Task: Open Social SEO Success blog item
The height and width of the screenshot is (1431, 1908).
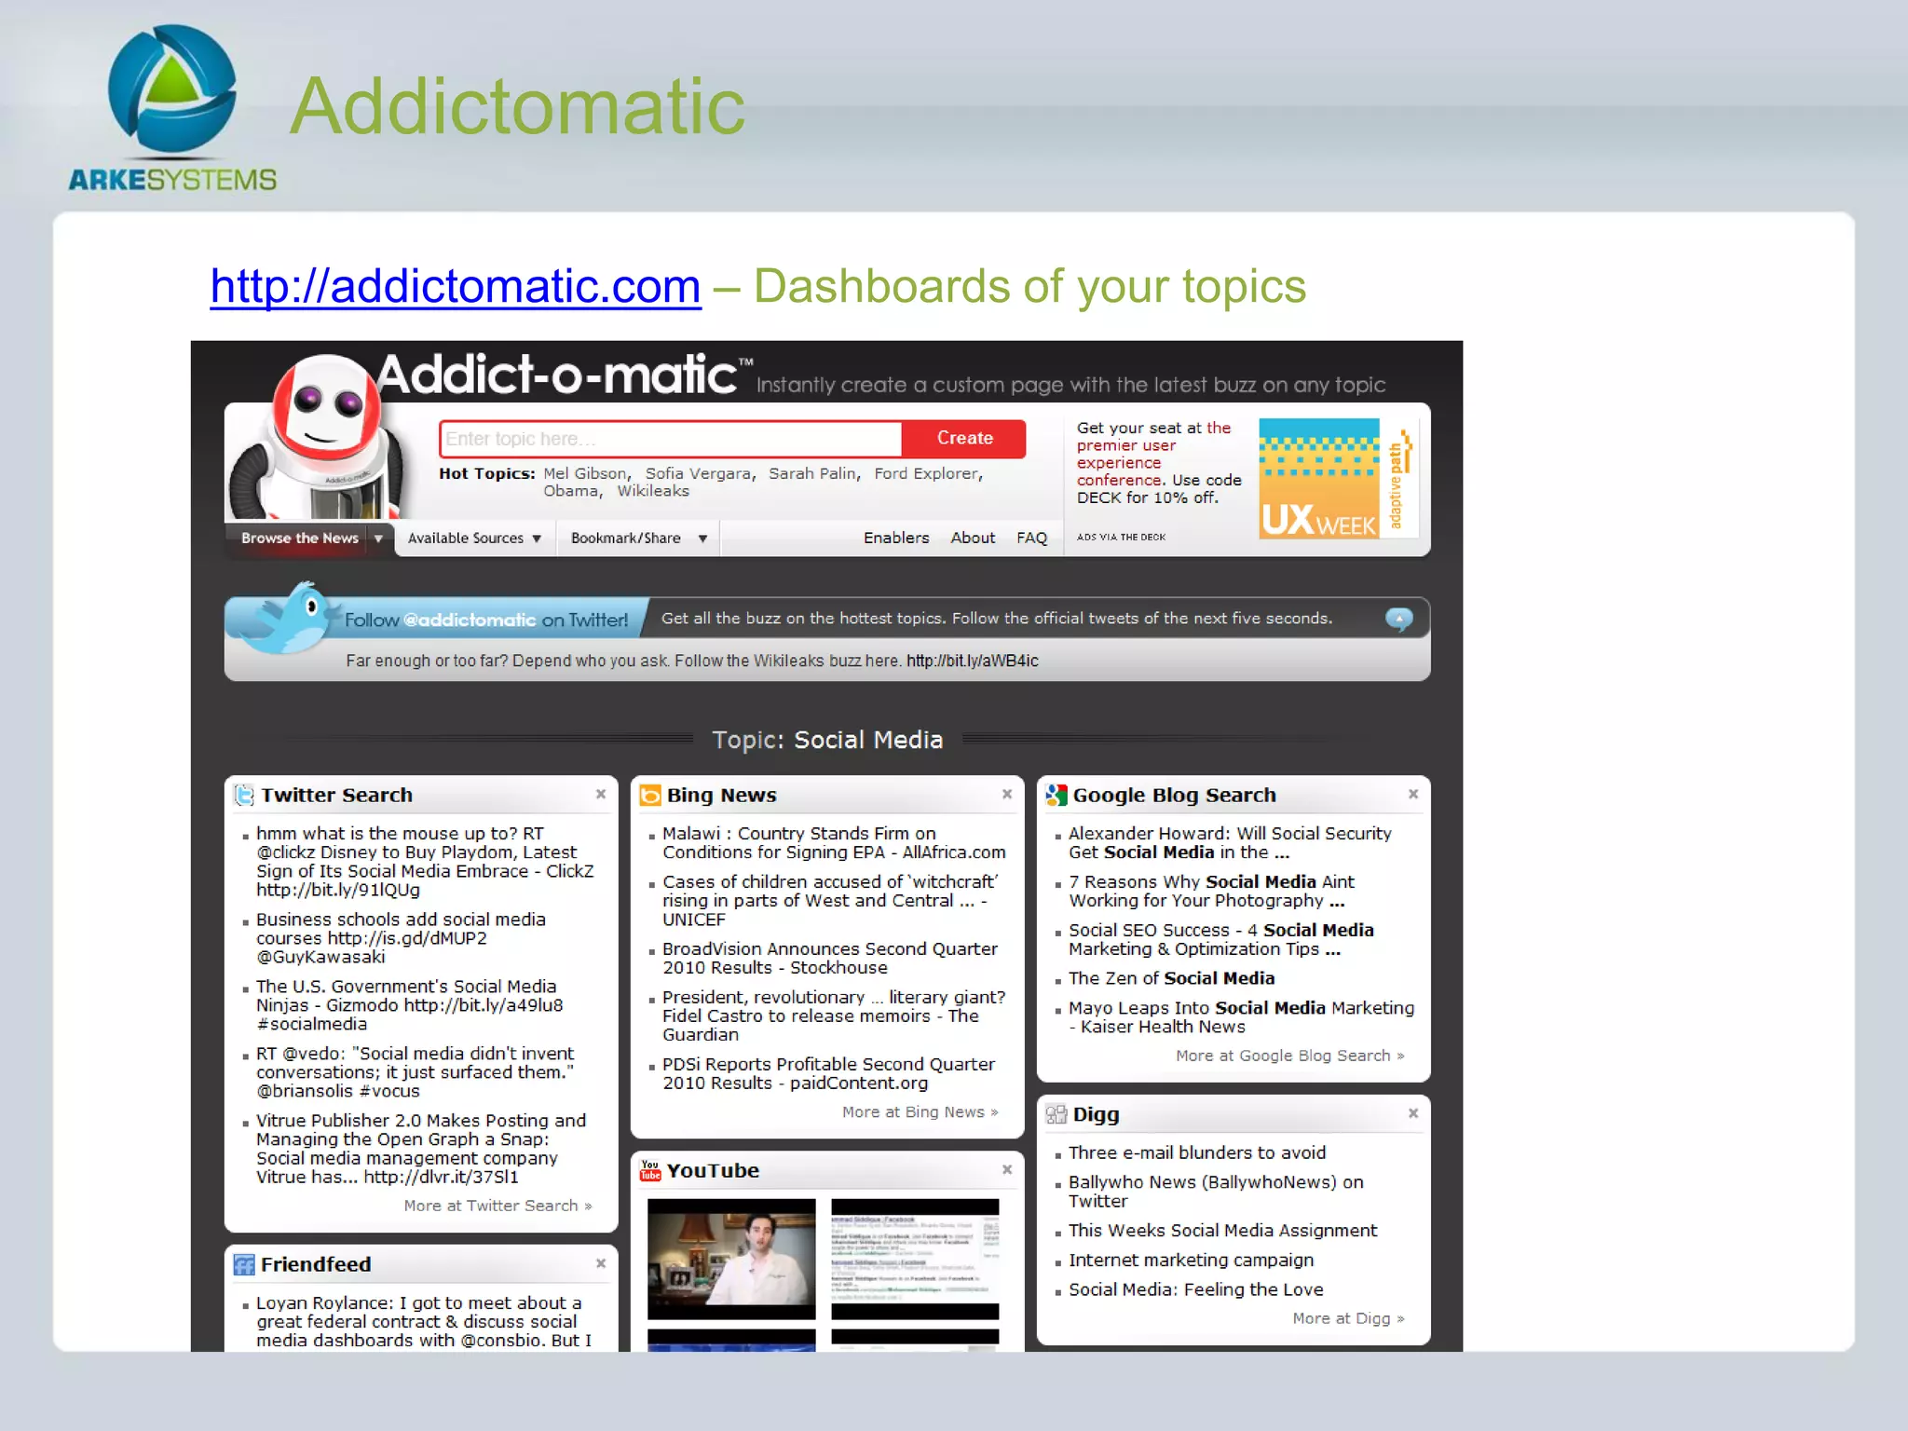Action: 1220,940
